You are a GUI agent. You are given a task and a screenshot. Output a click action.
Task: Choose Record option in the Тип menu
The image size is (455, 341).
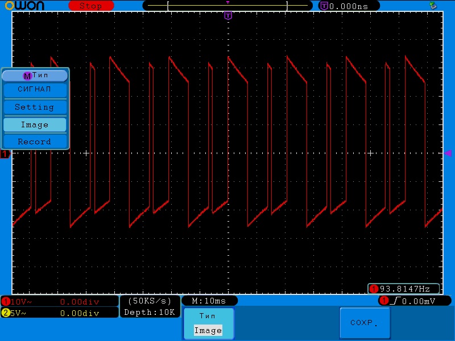[x=35, y=142]
